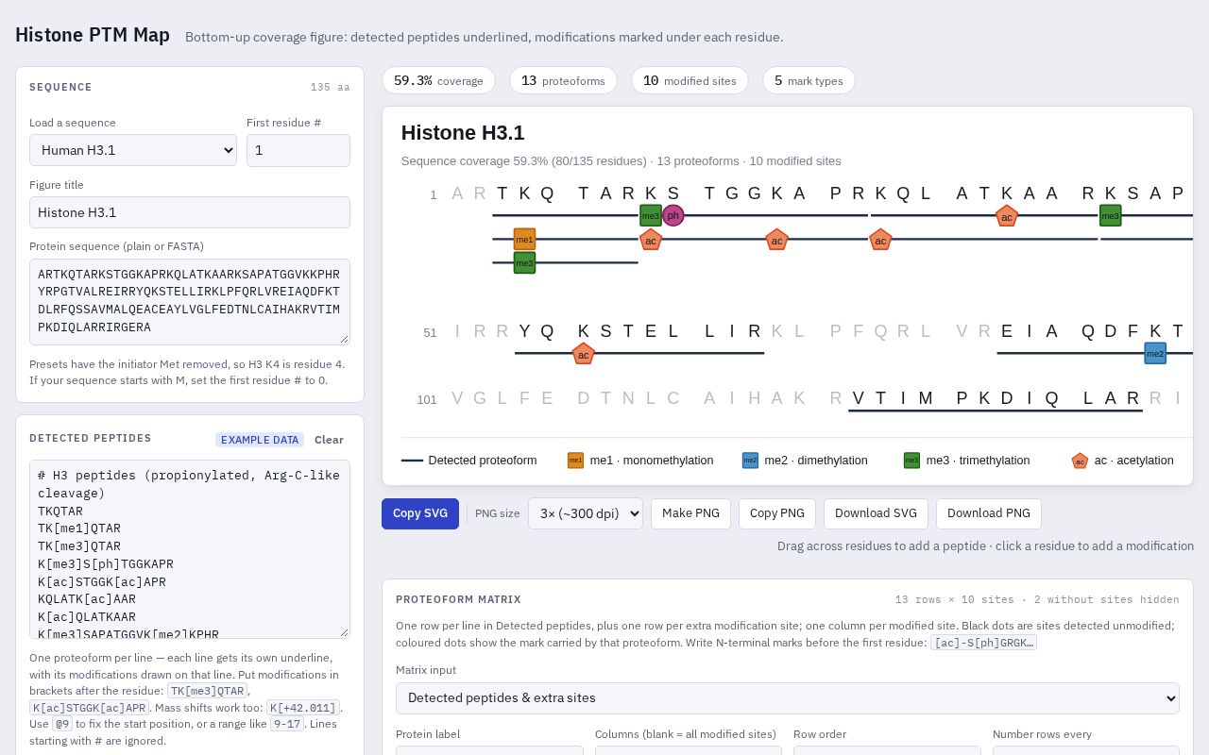
Task: Select the green me3 marker under K27
Action: tap(1111, 216)
